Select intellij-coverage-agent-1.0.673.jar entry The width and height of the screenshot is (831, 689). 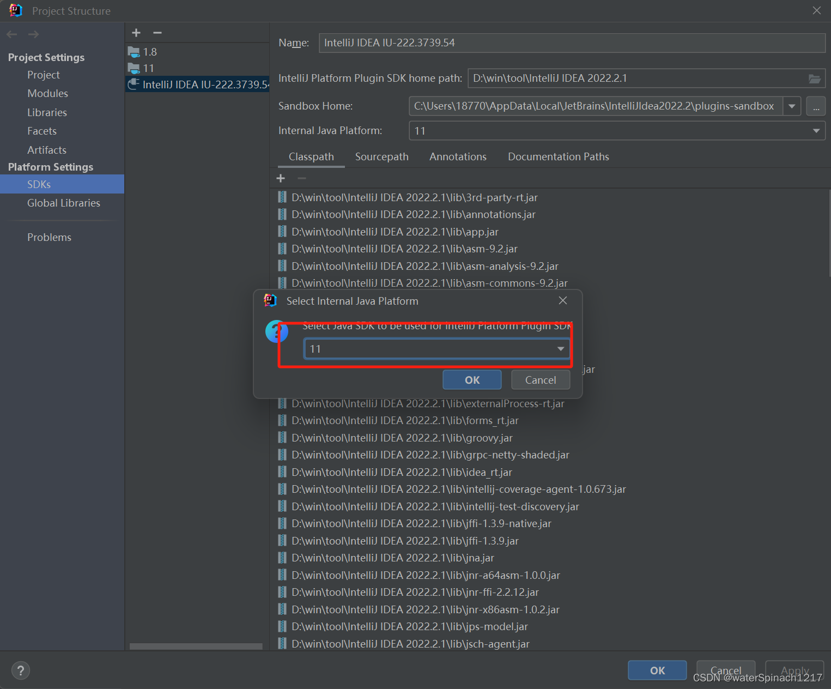(x=459, y=489)
